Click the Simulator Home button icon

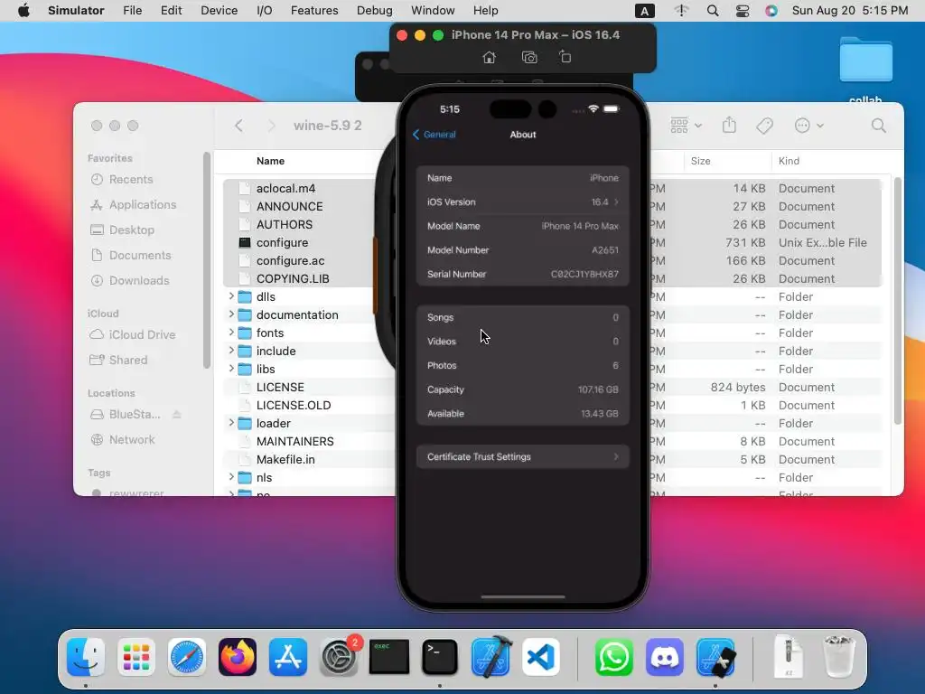tap(489, 57)
